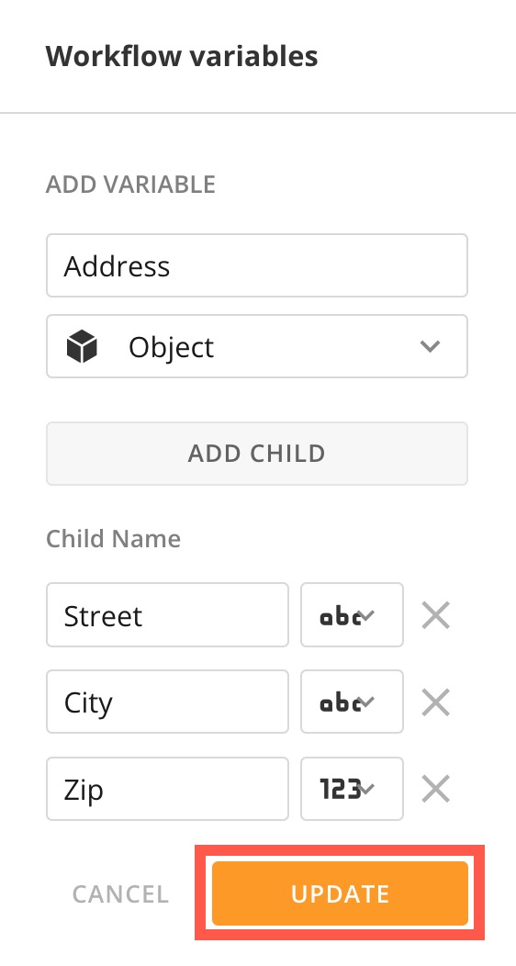This screenshot has height=966, width=516.
Task: Click the orange UPDATE button
Action: pyautogui.click(x=340, y=893)
